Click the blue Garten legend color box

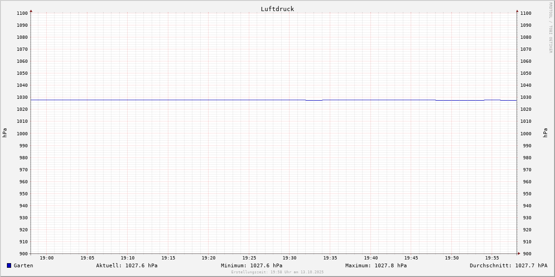coord(9,265)
